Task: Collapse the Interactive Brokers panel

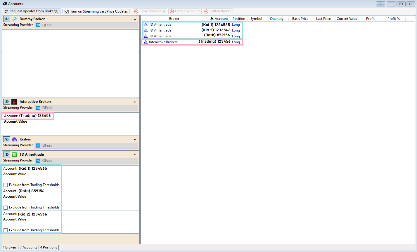Action: pyautogui.click(x=135, y=101)
